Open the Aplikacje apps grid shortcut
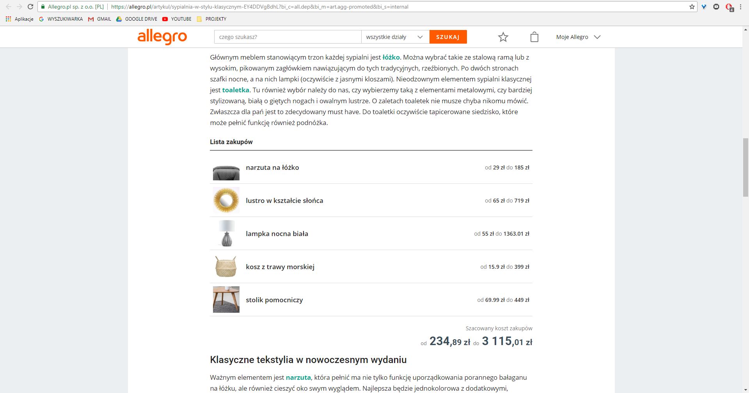This screenshot has width=749, height=393. [x=20, y=19]
